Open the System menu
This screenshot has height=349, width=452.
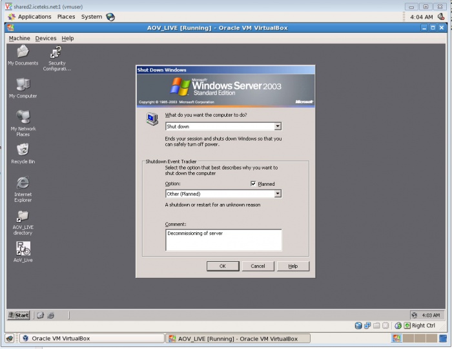point(92,17)
